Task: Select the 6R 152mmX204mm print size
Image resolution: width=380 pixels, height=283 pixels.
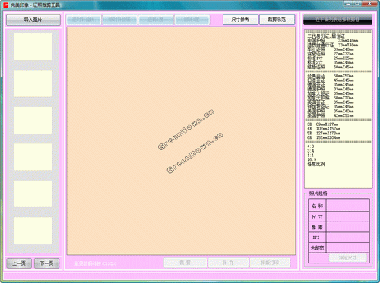Action: pos(324,137)
